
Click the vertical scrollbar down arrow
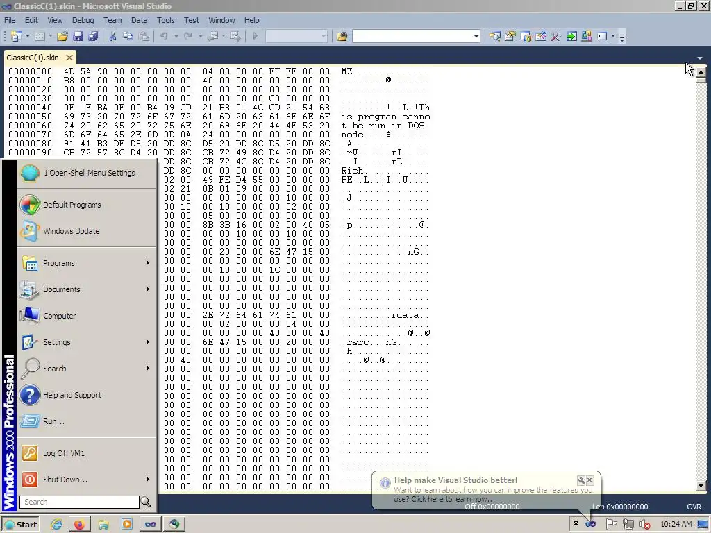click(701, 485)
